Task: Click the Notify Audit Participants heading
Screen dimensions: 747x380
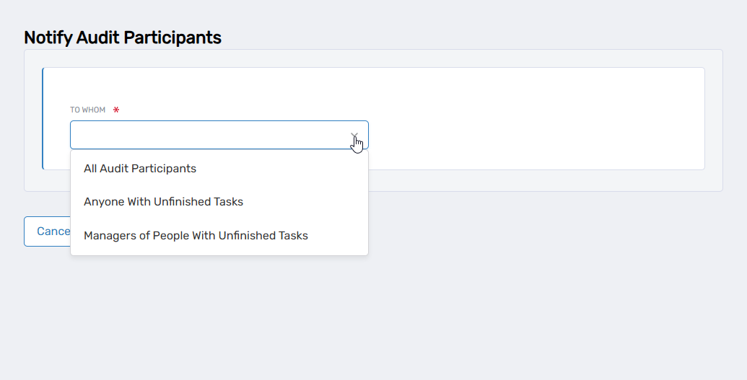Action: (123, 37)
